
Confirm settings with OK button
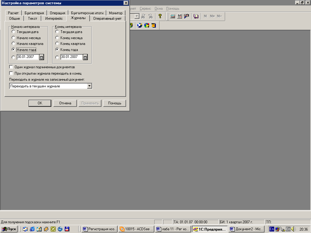[x=40, y=103]
